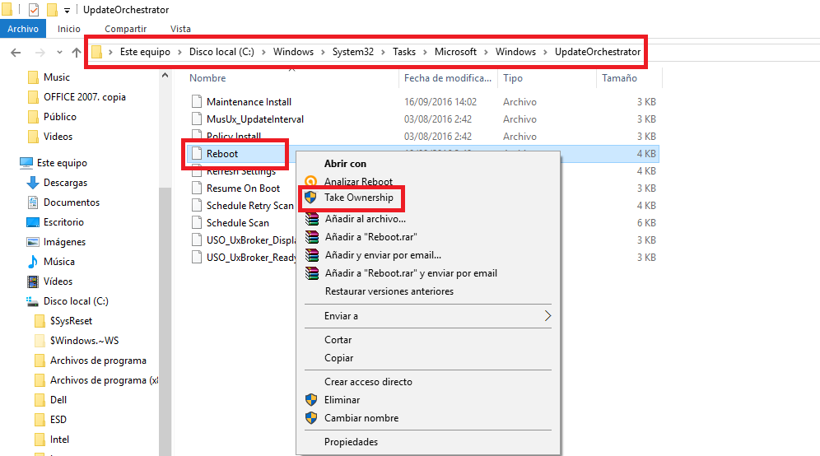820x456 pixels.
Task: Click the quick access properties checkmark icon
Action: 34,9
